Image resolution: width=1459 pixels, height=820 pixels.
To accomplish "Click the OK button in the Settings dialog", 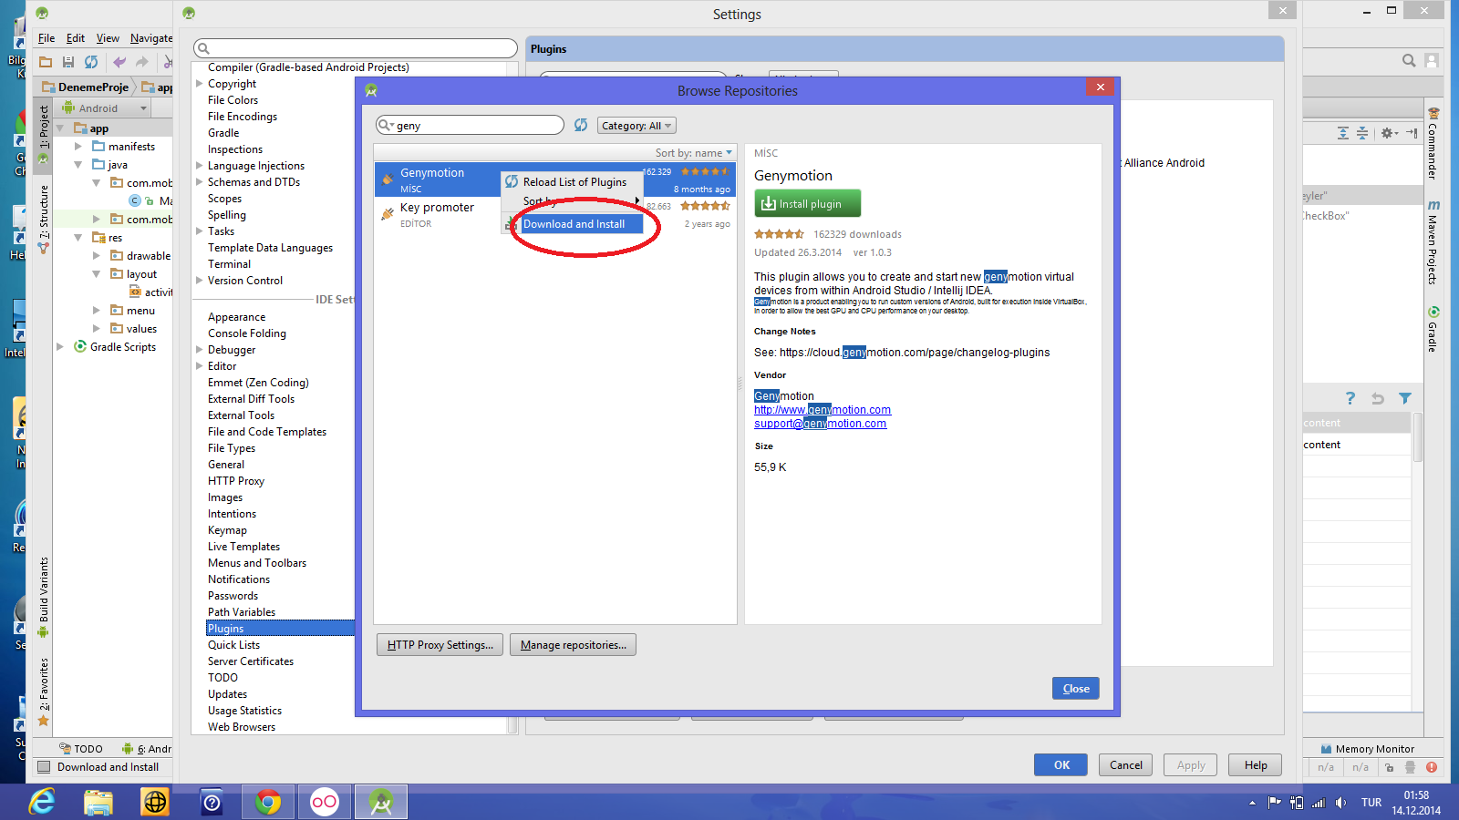I will [1061, 765].
